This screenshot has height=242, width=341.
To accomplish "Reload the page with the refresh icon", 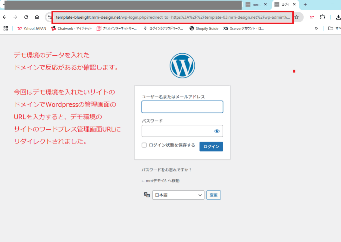I will click(26, 17).
